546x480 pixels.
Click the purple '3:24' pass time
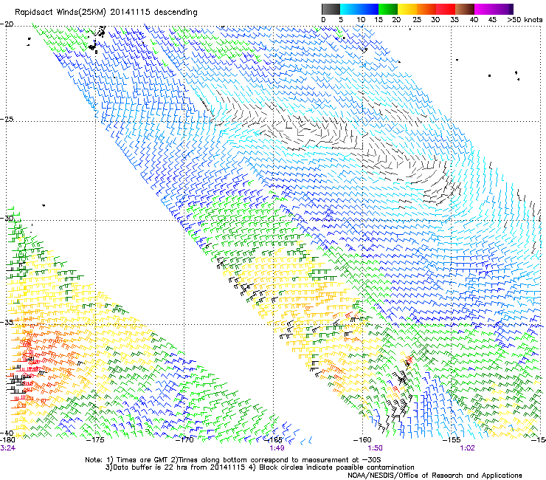pyautogui.click(x=7, y=448)
